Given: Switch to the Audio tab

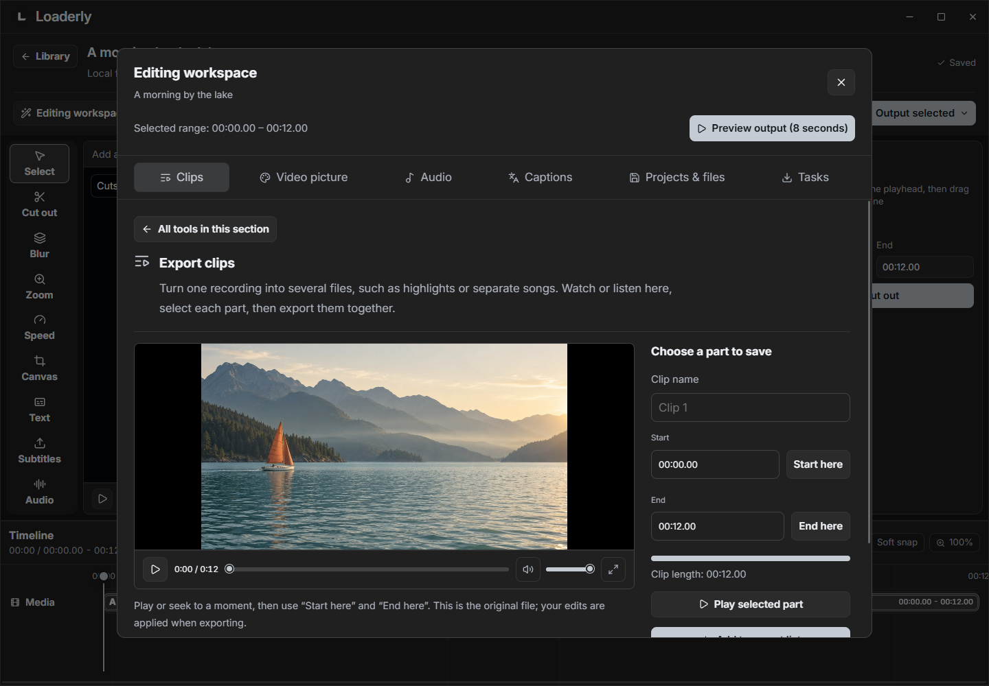Looking at the screenshot, I should [428, 177].
